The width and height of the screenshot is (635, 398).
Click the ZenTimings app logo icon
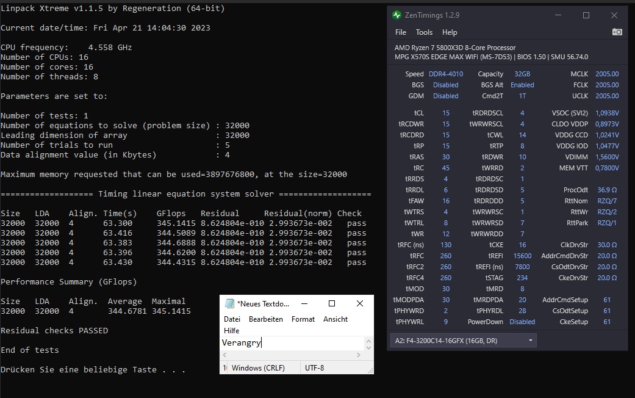pos(396,15)
